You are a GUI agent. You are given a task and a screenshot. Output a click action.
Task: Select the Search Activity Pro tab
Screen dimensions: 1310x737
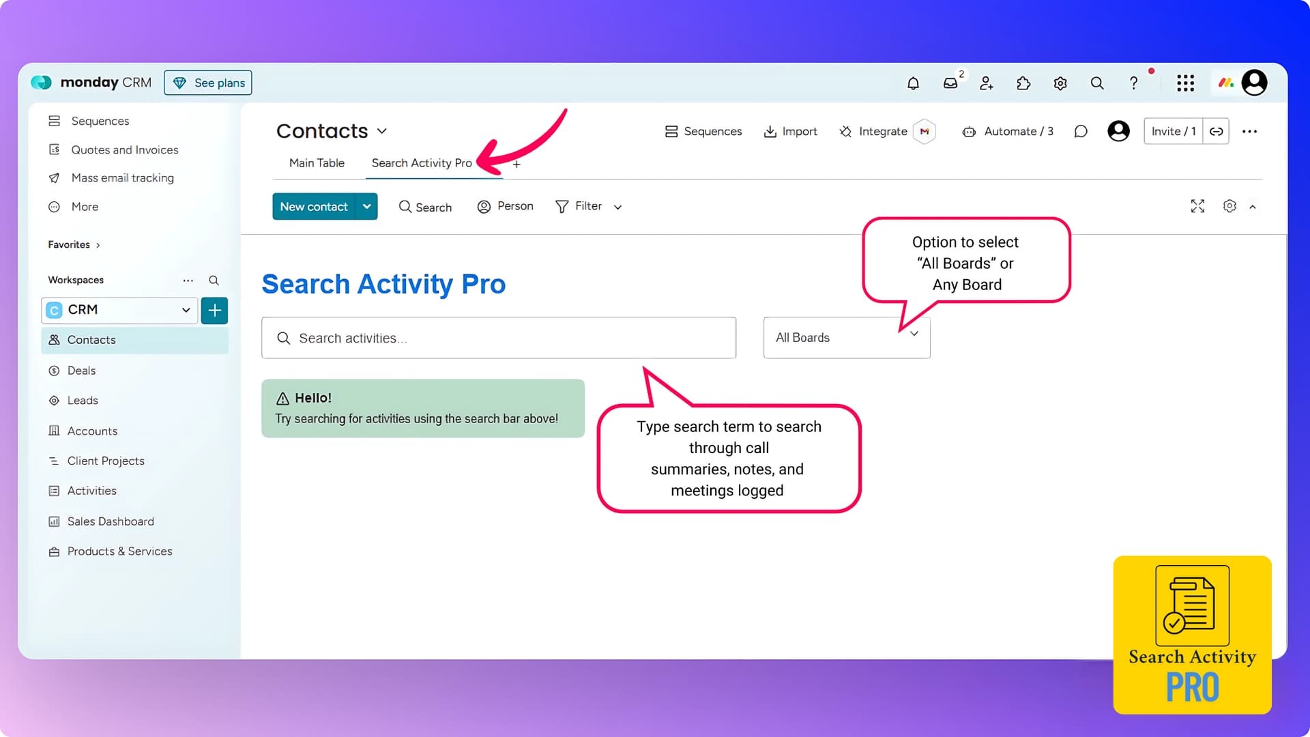[422, 163]
